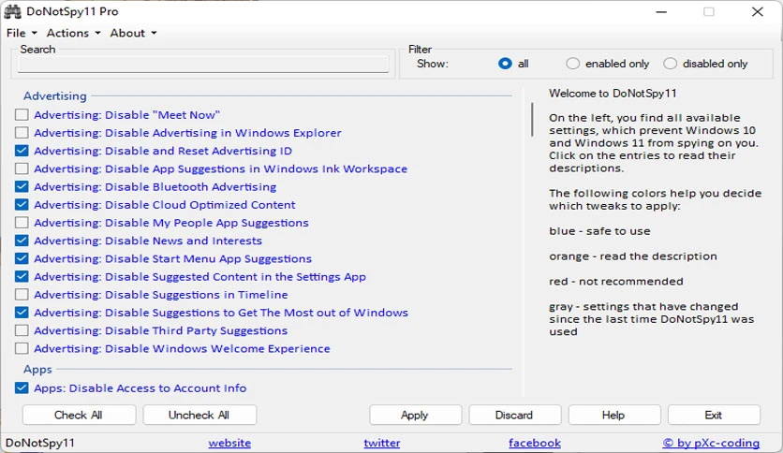This screenshot has width=783, height=453.
Task: Discard the pending changes
Action: 515,415
